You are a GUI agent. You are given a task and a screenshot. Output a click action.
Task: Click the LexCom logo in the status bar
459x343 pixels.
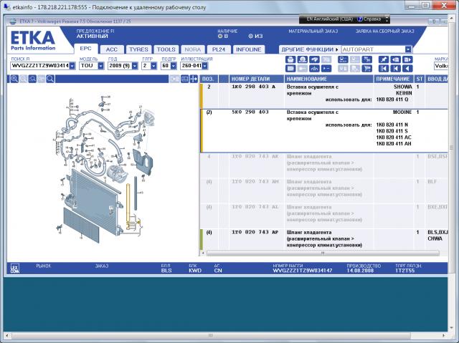tap(14, 269)
